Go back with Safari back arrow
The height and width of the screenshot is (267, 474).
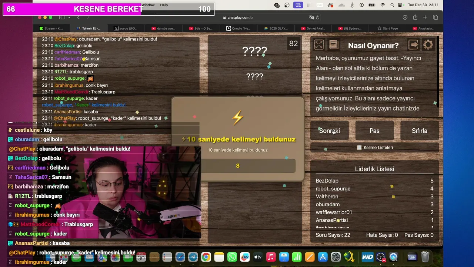click(x=78, y=17)
